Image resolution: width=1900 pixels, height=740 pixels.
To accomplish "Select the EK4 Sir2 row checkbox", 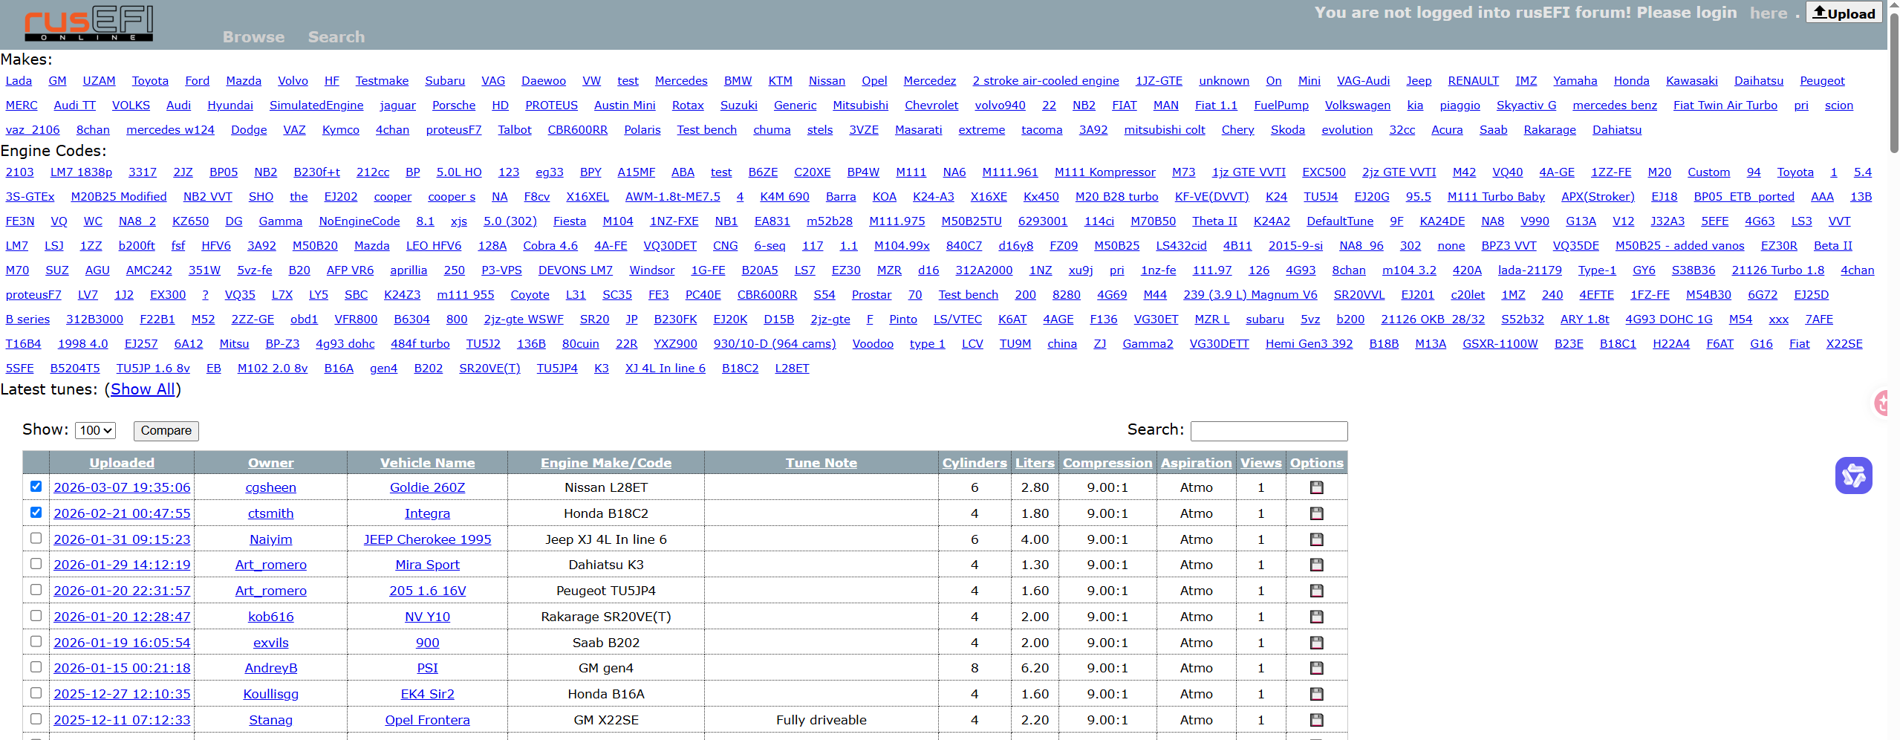I will (x=36, y=693).
